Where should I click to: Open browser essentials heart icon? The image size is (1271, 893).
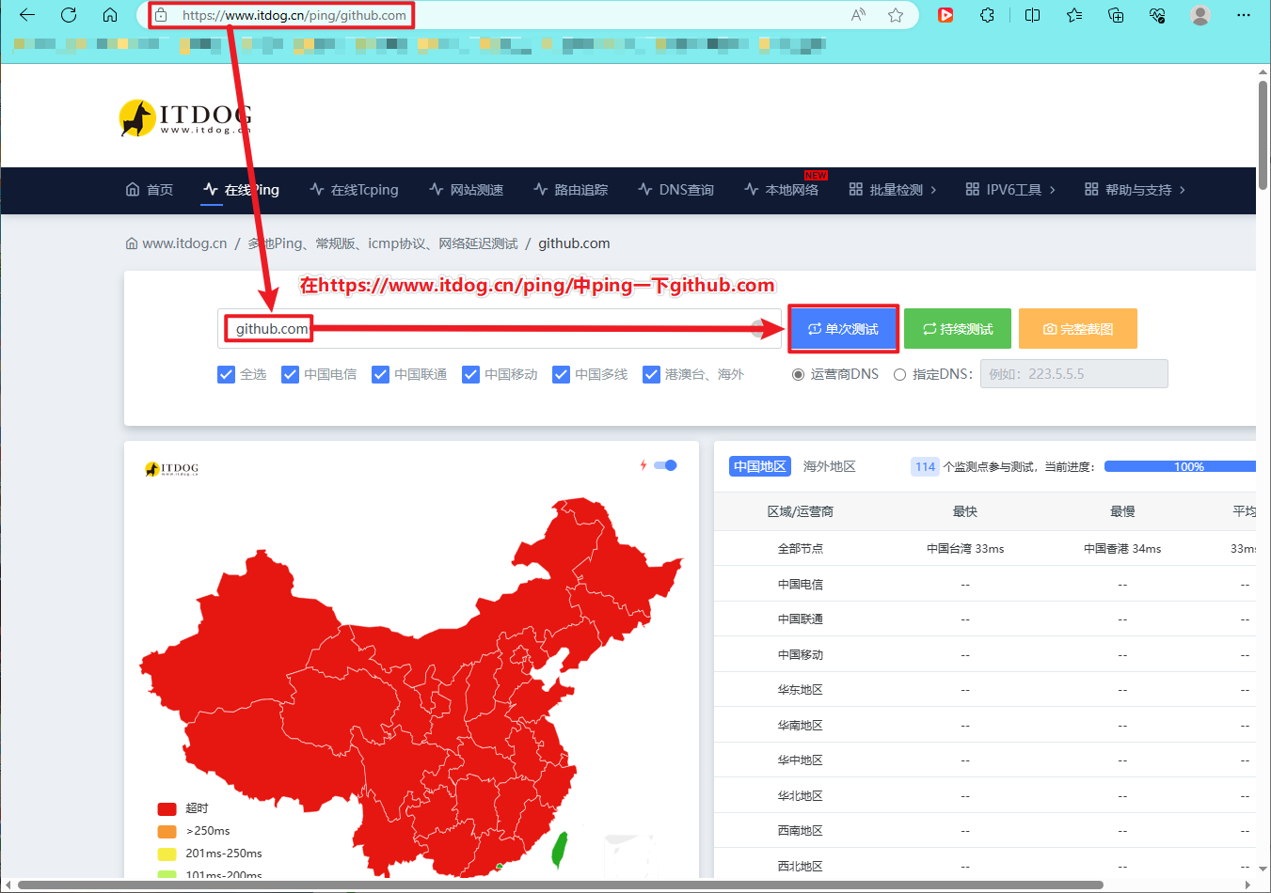[1157, 15]
